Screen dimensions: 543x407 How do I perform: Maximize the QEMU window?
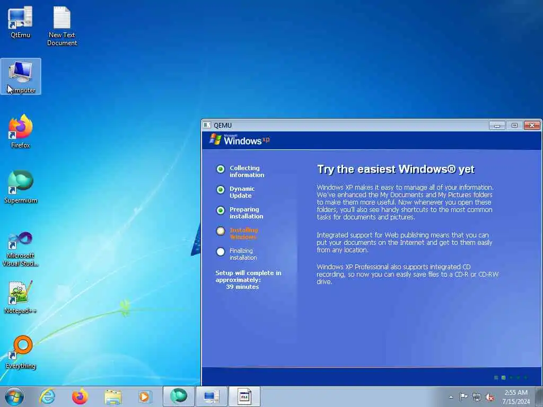(x=514, y=125)
